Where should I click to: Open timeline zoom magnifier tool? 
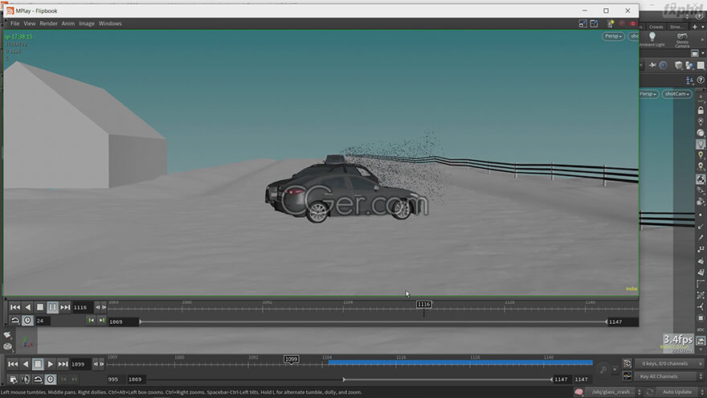(x=603, y=370)
